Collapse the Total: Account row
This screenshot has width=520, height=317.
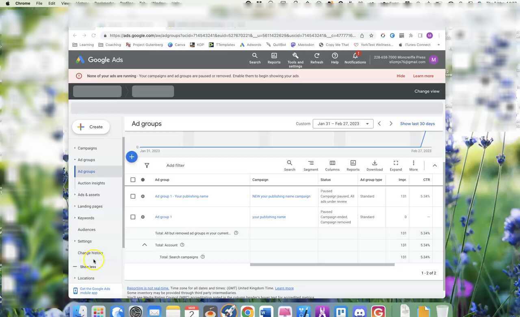point(145,245)
